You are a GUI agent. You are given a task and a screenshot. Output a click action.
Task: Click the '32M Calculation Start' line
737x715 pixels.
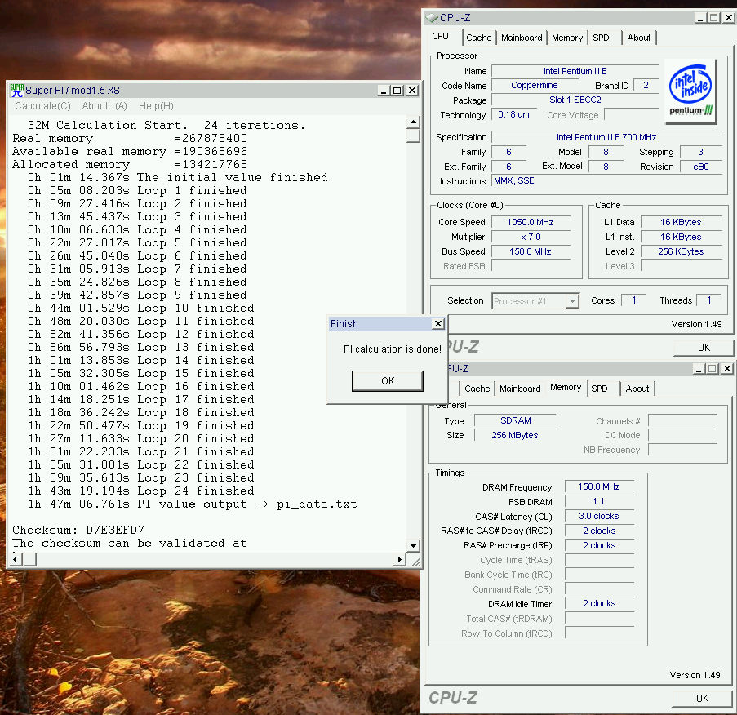(166, 125)
